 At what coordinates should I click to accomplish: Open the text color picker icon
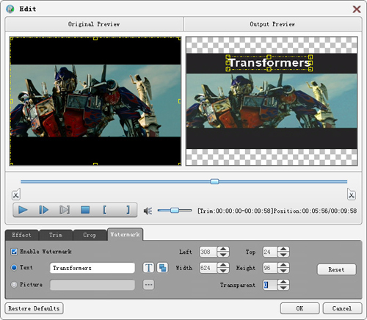pyautogui.click(x=162, y=268)
